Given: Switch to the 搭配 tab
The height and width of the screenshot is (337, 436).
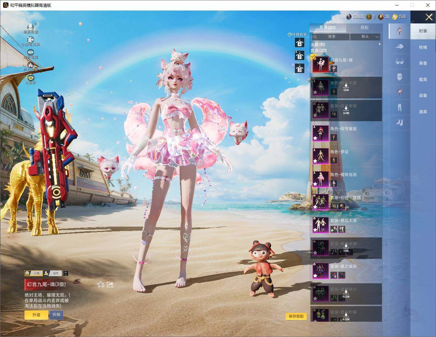Looking at the screenshot, I should pyautogui.click(x=364, y=28).
